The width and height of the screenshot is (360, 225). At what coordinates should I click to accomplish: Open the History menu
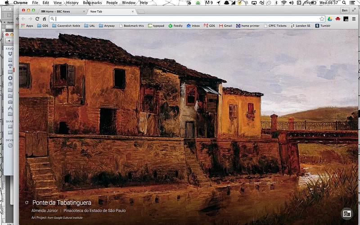click(x=72, y=3)
